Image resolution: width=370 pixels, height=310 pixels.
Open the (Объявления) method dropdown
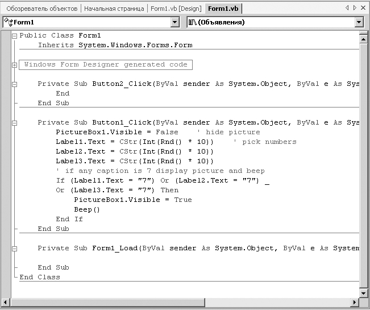(359, 22)
